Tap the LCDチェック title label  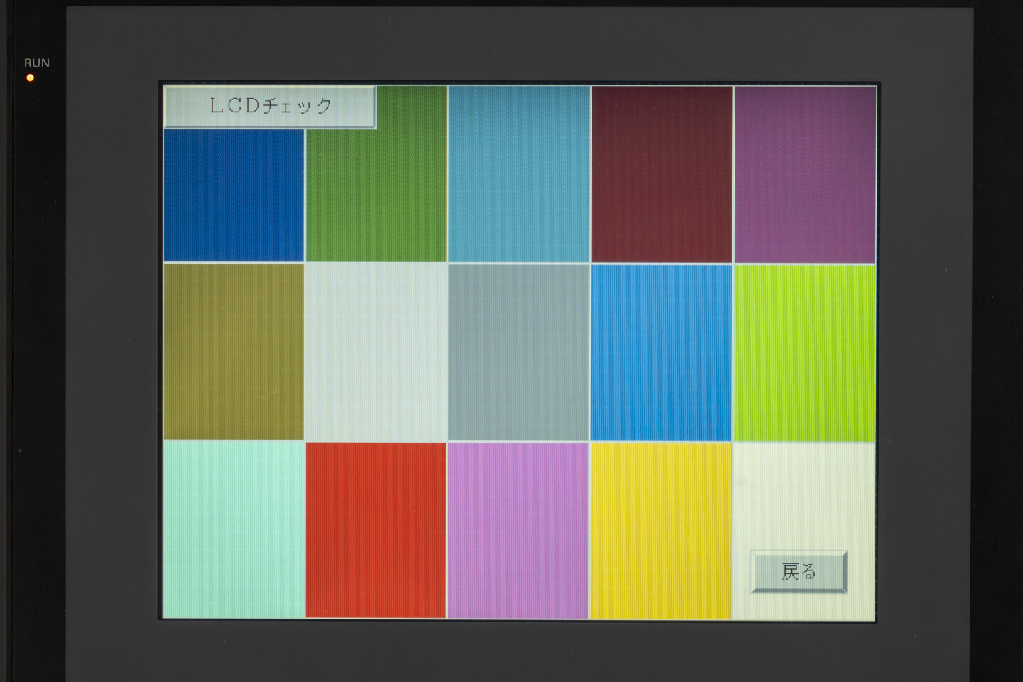[269, 107]
